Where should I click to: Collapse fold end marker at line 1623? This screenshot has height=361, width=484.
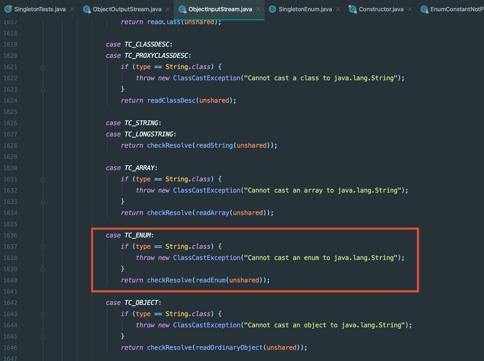coord(43,90)
